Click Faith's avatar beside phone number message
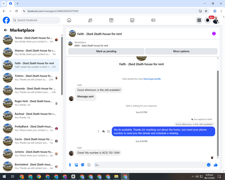Viewport: 225px width, 180px height. tap(71, 153)
